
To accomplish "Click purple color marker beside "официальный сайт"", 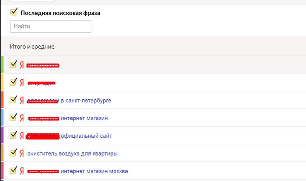I will (2, 135).
